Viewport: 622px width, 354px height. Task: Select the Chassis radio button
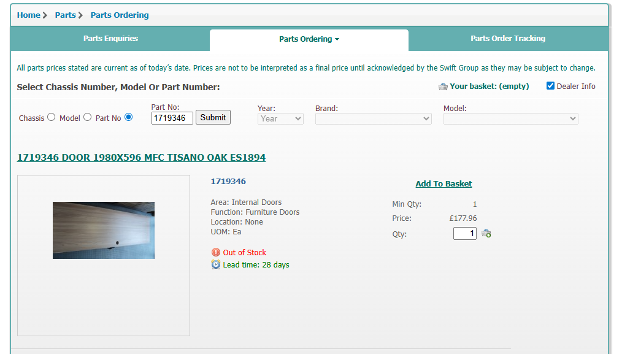tap(52, 117)
